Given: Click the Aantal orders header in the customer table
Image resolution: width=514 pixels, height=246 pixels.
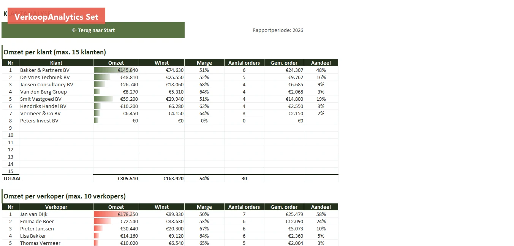Looking at the screenshot, I should click(244, 63).
